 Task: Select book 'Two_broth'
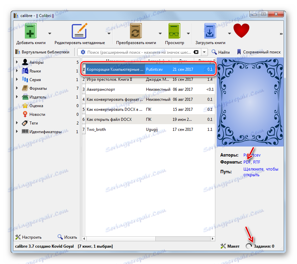point(96,129)
